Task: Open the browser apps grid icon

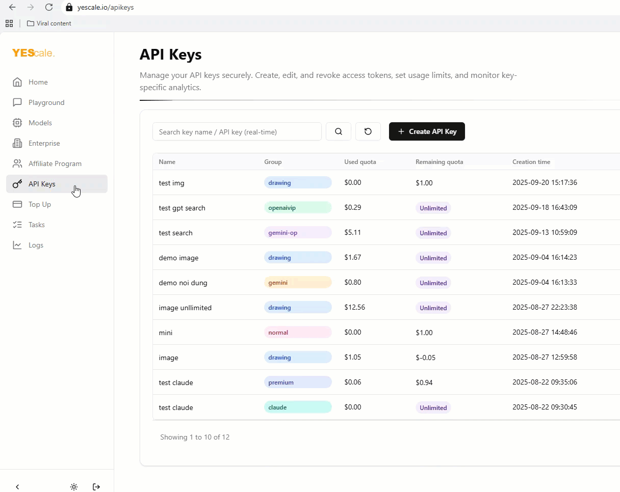Action: [9, 23]
